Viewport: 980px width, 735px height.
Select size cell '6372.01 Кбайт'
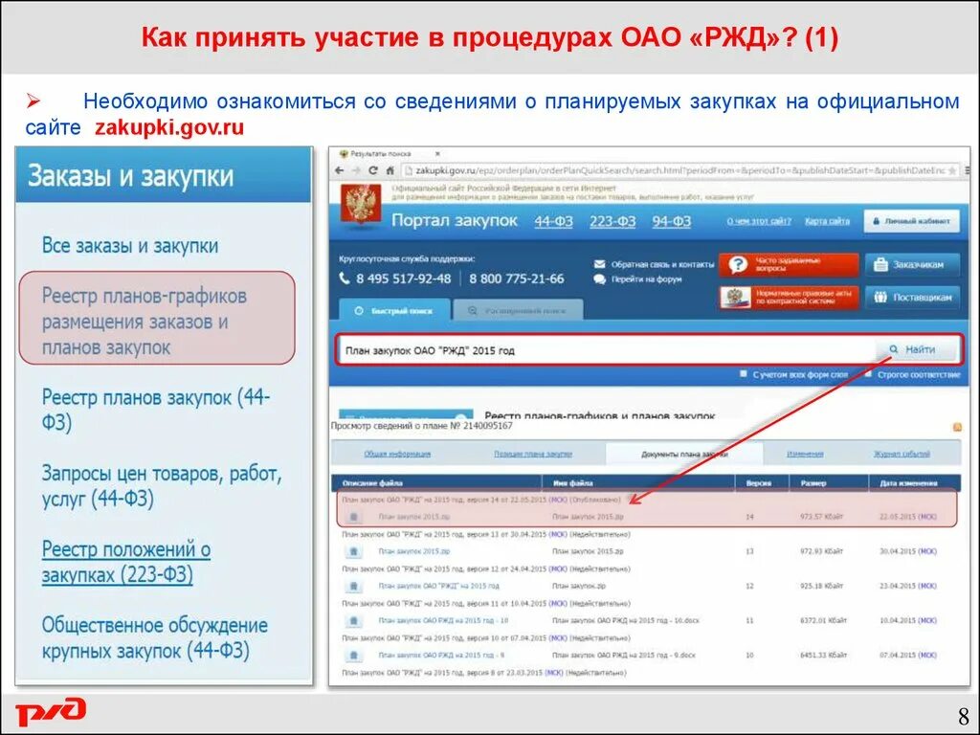coord(822,621)
